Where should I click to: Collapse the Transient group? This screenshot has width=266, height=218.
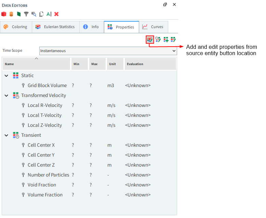click(x=6, y=135)
